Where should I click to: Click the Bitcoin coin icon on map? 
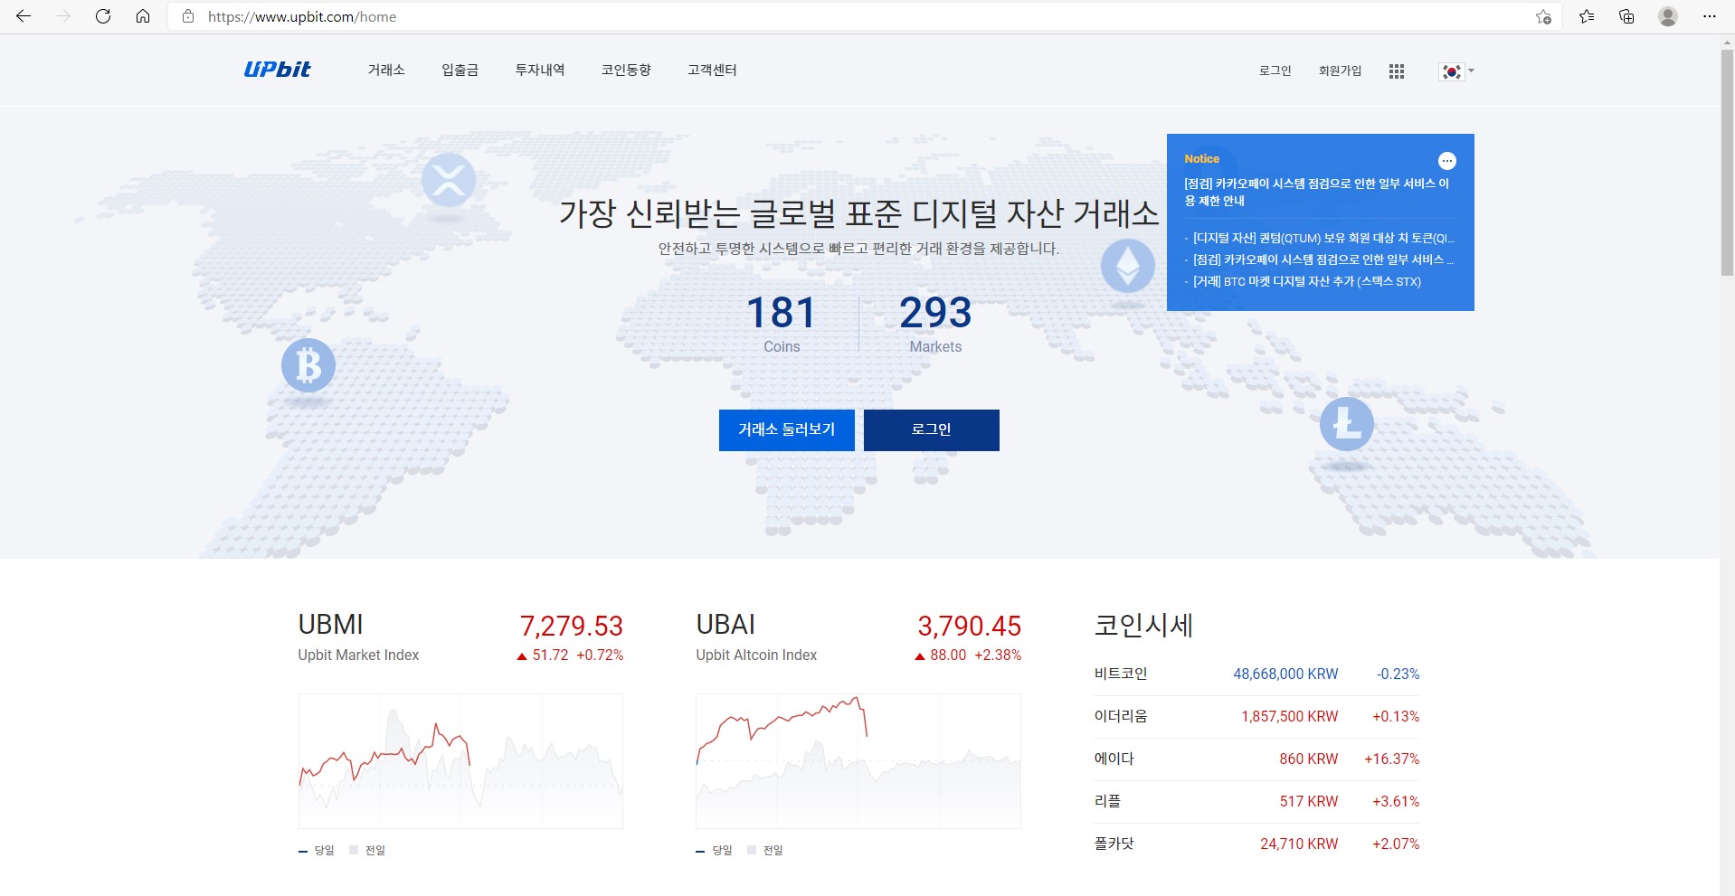tap(308, 365)
